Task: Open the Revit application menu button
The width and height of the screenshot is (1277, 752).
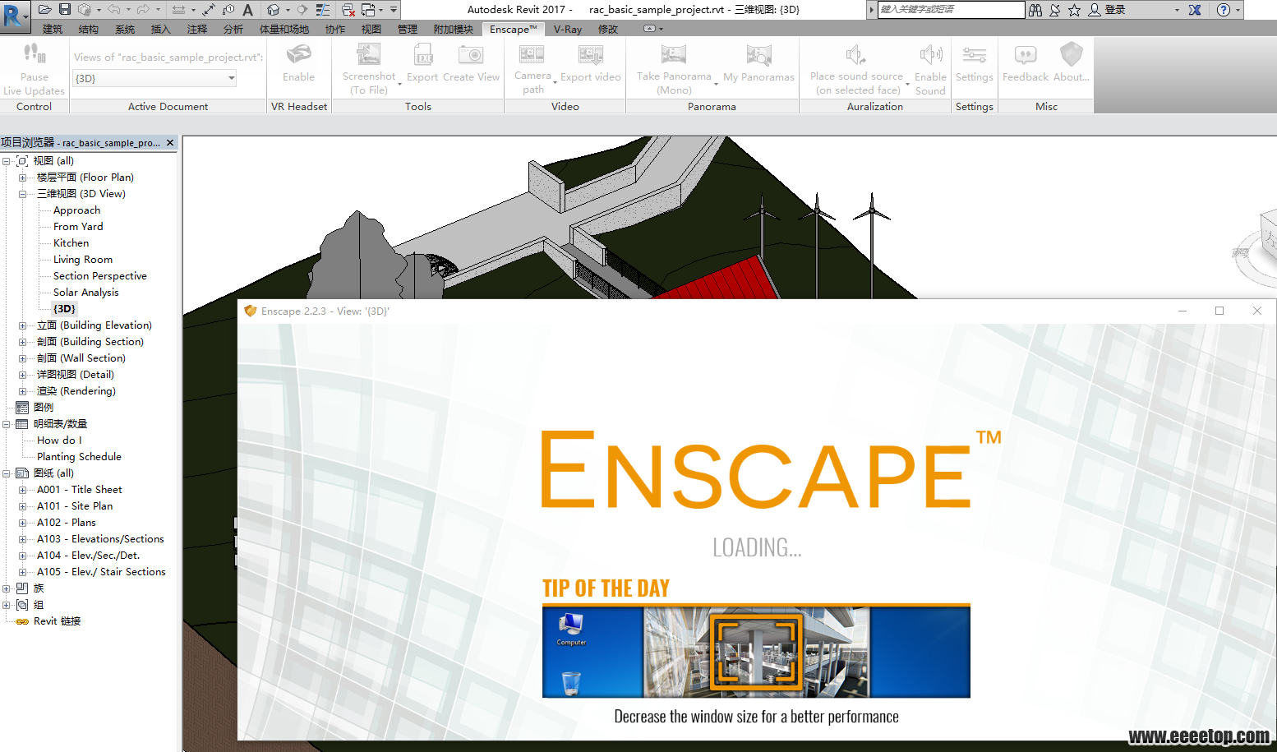Action: click(x=13, y=16)
